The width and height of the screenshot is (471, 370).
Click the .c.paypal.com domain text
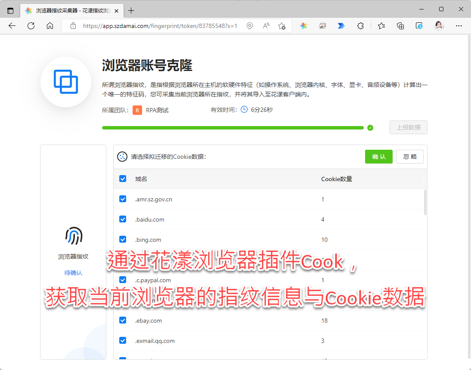153,280
